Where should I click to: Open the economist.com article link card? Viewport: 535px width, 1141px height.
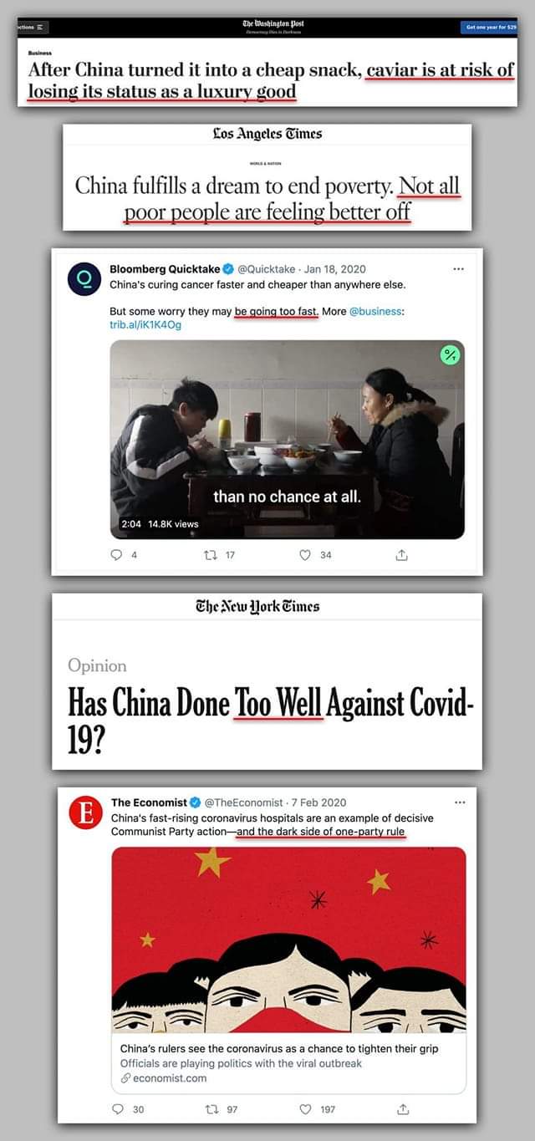pos(288,1062)
